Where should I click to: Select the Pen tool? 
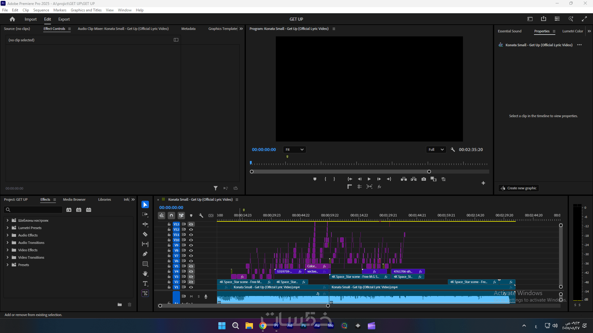[x=145, y=254]
